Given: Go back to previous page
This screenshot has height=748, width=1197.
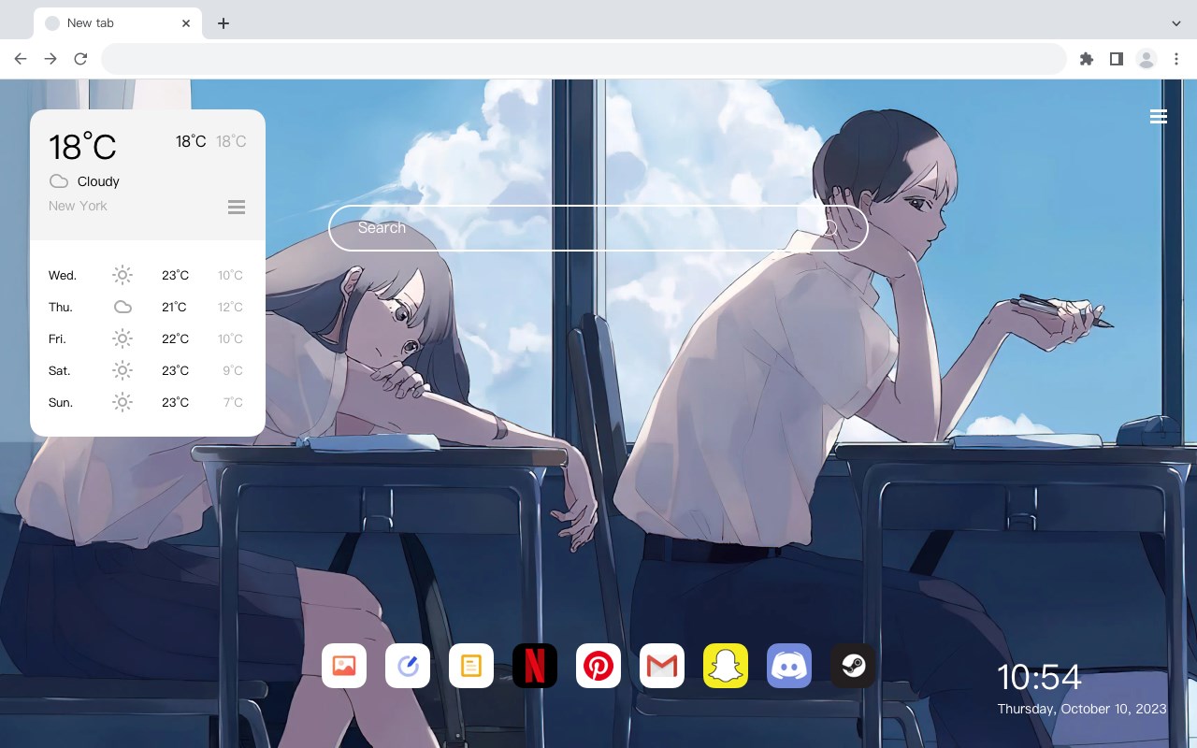Looking at the screenshot, I should 21,59.
